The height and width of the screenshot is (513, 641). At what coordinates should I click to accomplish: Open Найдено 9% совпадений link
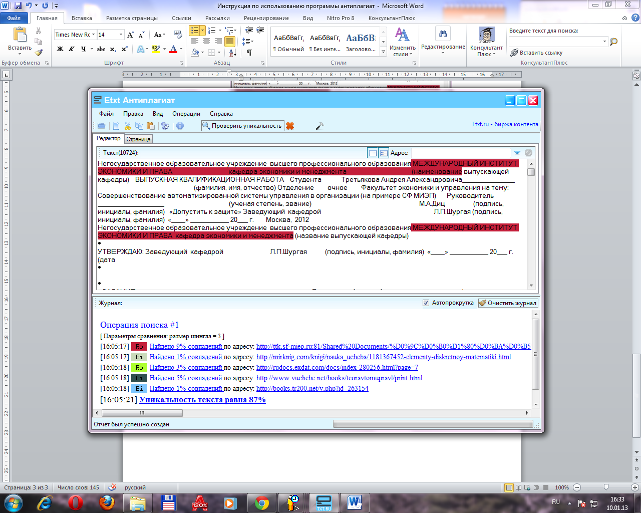pos(186,346)
